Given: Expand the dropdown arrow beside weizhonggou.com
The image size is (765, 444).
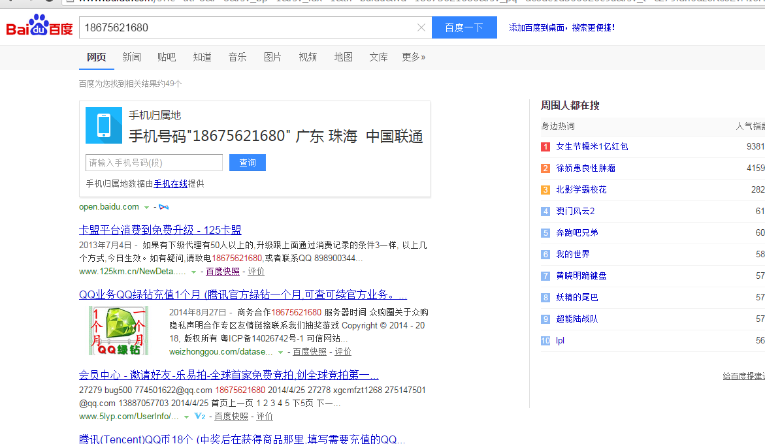Looking at the screenshot, I should (280, 353).
